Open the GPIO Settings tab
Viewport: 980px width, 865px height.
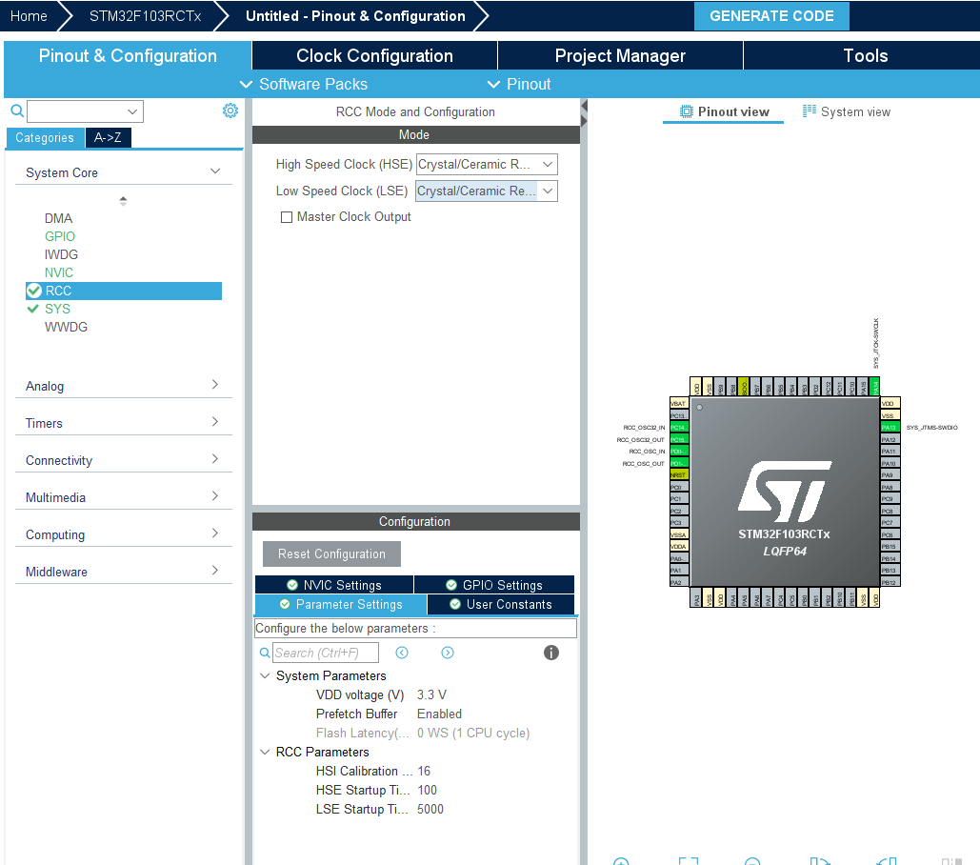click(x=494, y=585)
